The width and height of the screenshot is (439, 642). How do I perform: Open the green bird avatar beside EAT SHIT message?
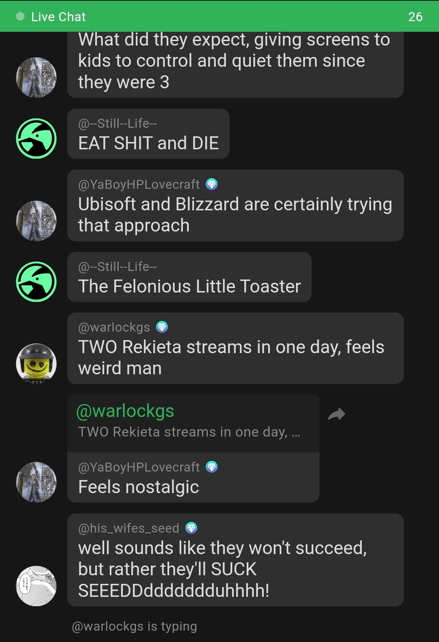click(x=36, y=138)
